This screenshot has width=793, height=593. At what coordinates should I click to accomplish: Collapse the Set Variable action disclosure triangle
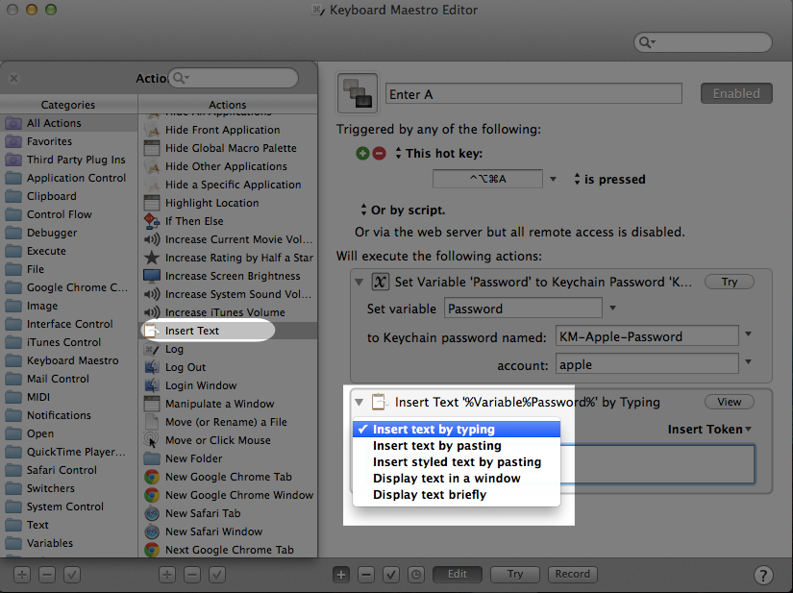tap(359, 282)
